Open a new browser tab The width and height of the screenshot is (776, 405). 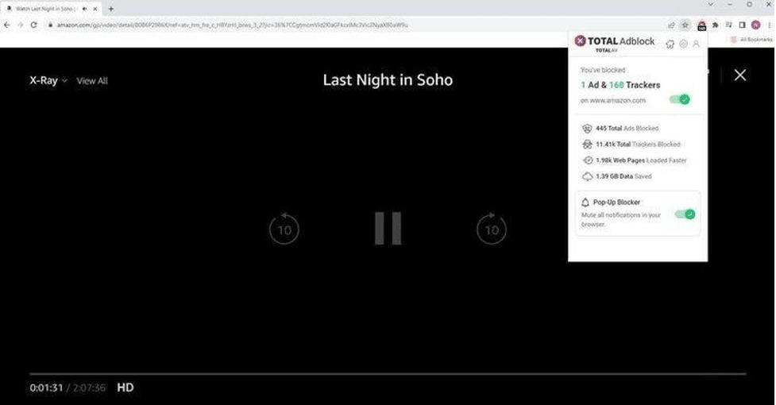111,9
